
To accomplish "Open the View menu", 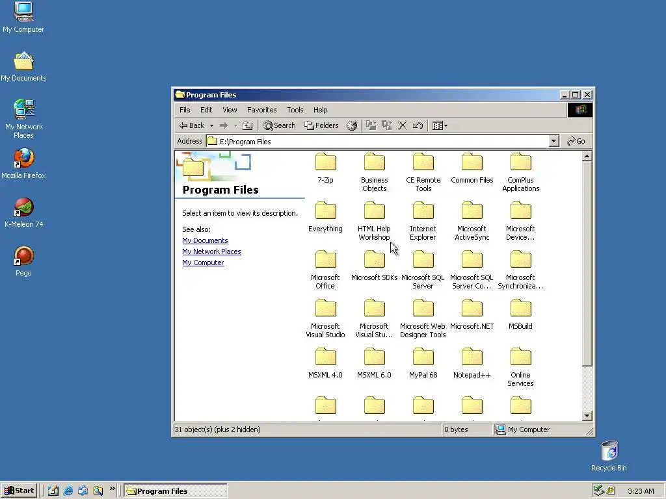I will (230, 110).
